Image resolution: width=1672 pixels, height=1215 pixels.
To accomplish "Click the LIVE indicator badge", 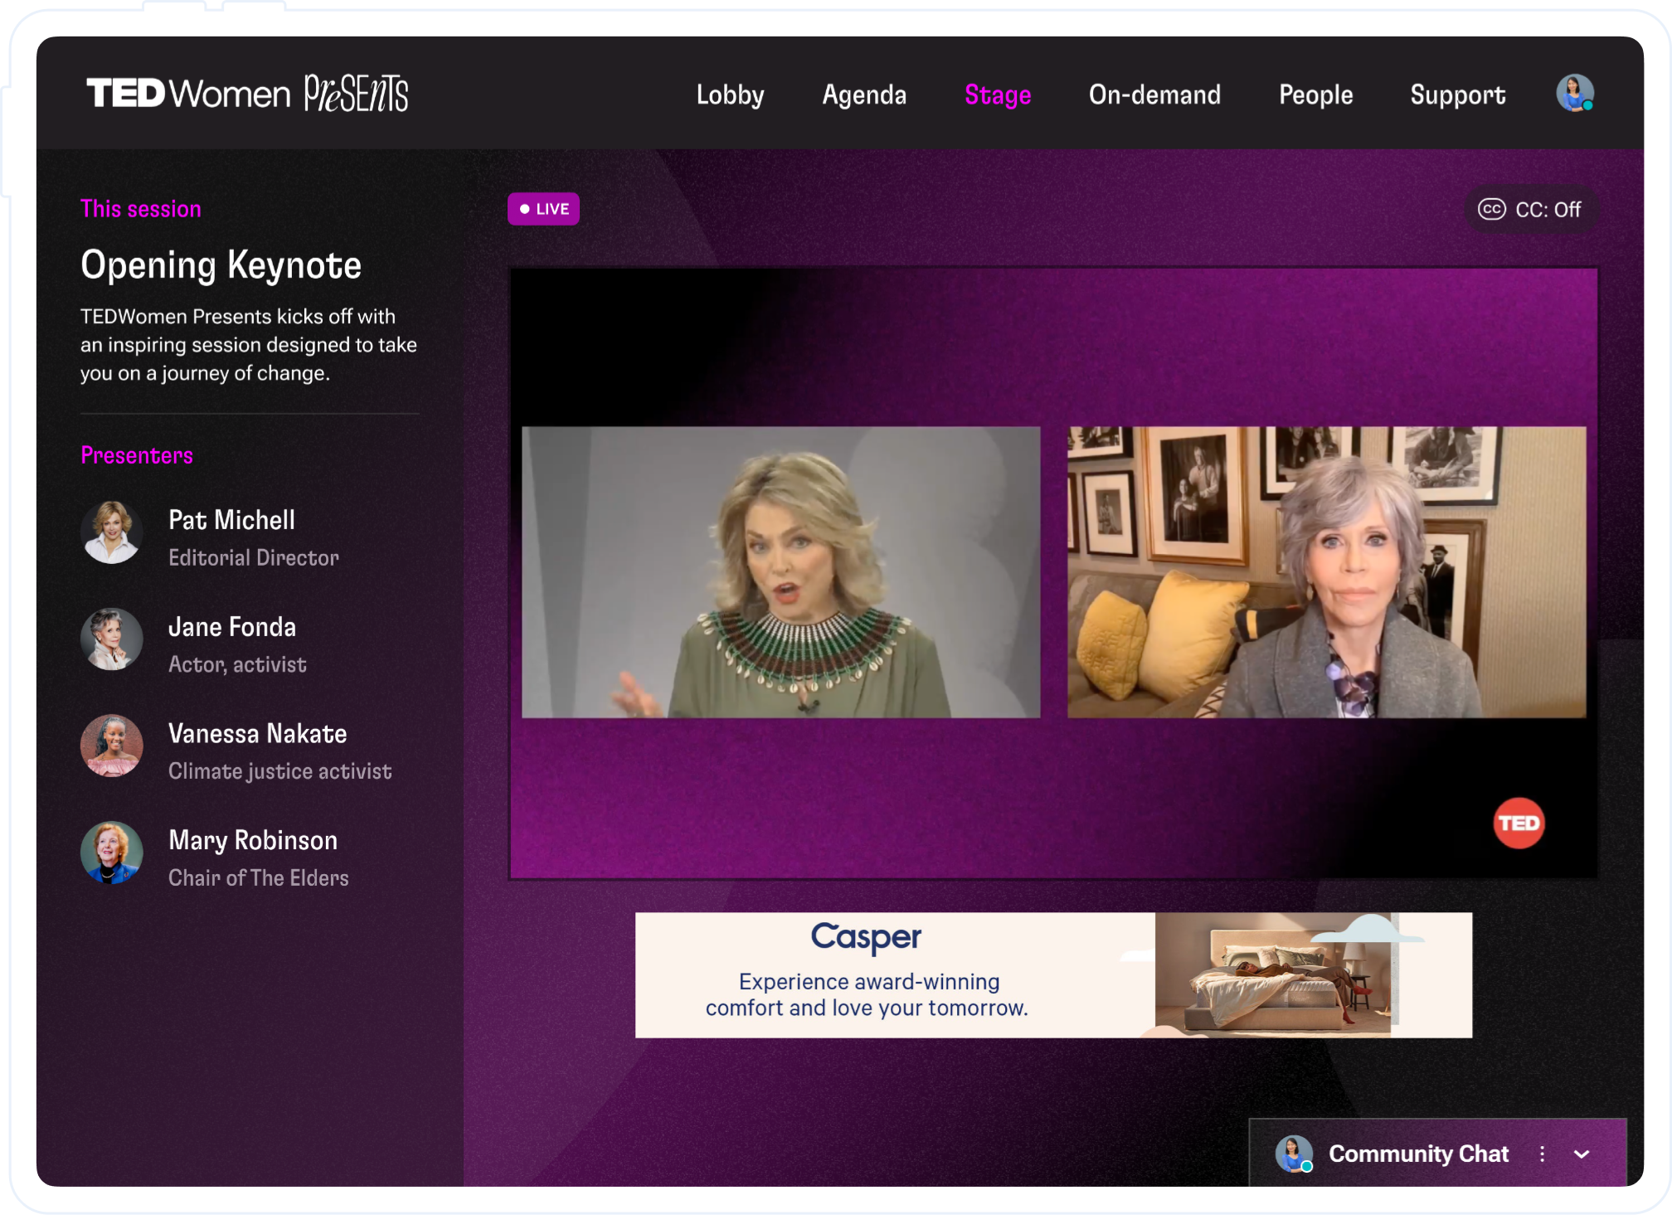I will tap(543, 209).
